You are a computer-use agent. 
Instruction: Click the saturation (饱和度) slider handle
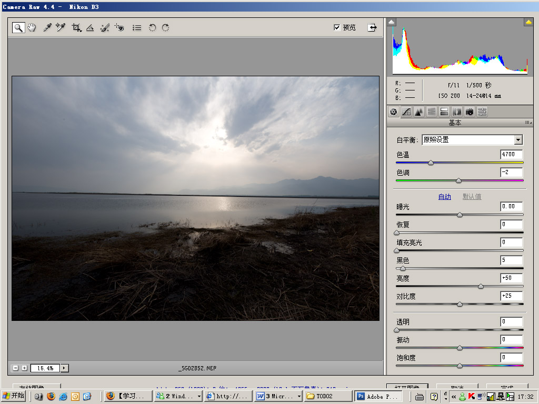[x=460, y=366]
